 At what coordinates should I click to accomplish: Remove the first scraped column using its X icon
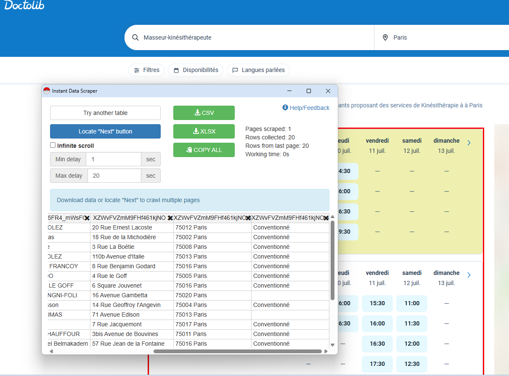tap(87, 218)
